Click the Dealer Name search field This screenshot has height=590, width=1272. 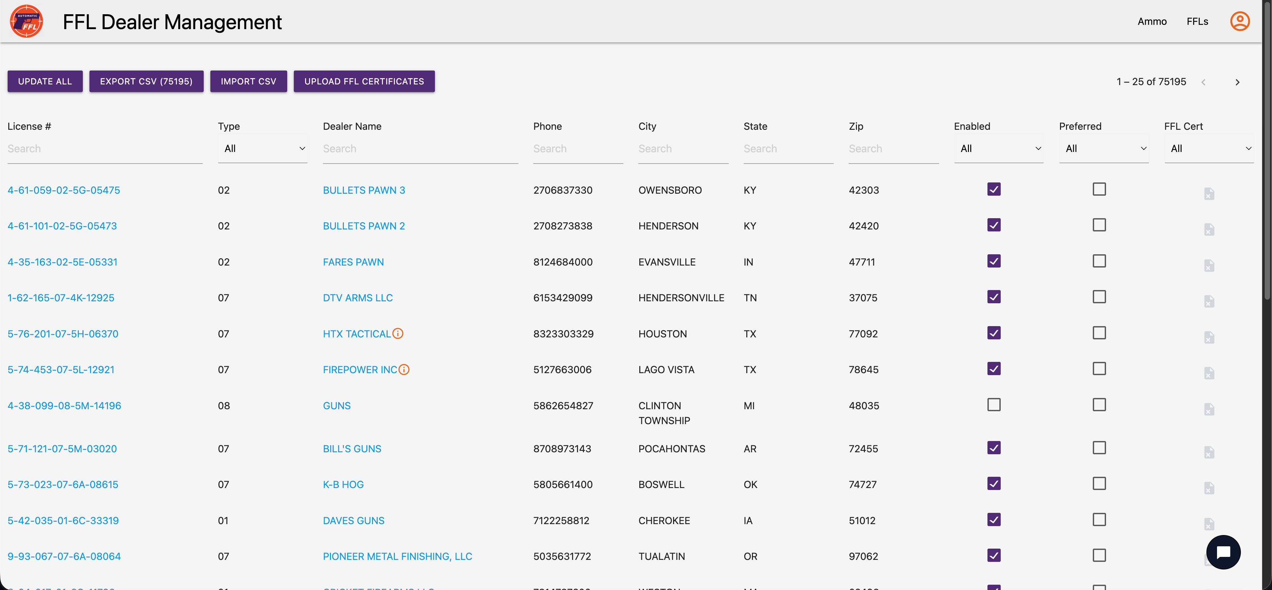pyautogui.click(x=420, y=148)
